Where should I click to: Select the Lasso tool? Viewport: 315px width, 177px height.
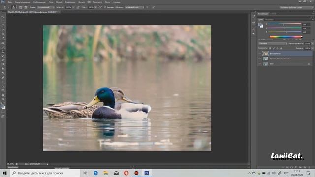pyautogui.click(x=3, y=26)
